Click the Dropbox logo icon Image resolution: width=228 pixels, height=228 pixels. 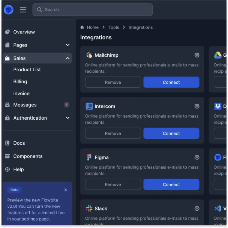pyautogui.click(x=217, y=106)
